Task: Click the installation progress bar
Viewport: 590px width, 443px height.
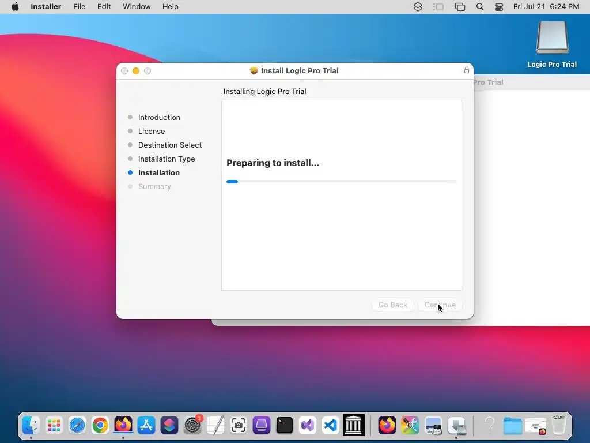Action: click(341, 182)
